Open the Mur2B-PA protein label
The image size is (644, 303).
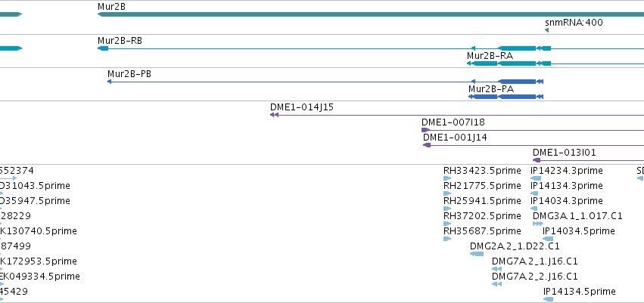coord(491,89)
